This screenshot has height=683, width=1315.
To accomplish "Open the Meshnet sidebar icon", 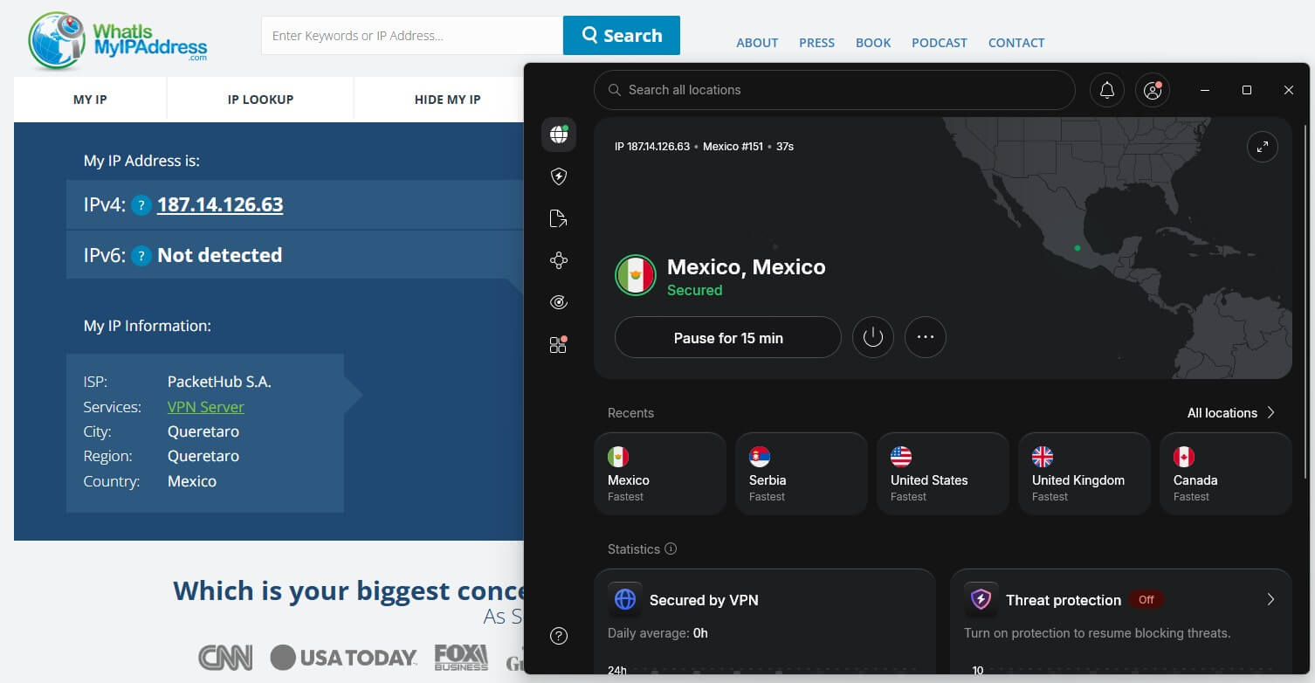I will (x=559, y=260).
